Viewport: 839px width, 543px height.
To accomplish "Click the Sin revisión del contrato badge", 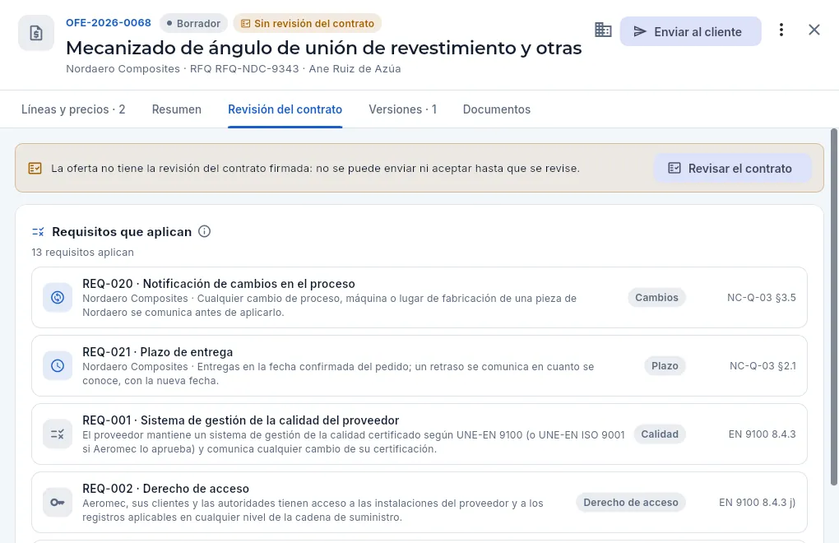I will pos(307,24).
